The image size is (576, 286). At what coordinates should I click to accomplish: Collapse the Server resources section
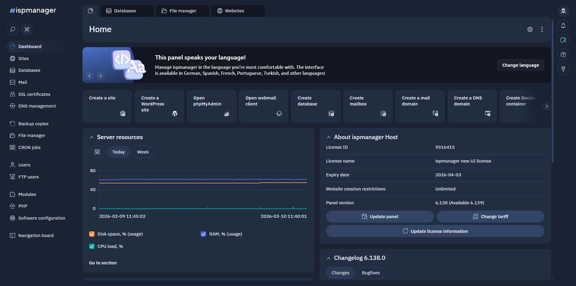tap(92, 137)
